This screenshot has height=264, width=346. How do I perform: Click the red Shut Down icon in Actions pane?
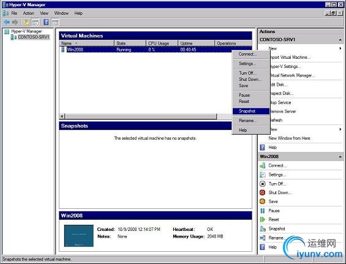263,192
